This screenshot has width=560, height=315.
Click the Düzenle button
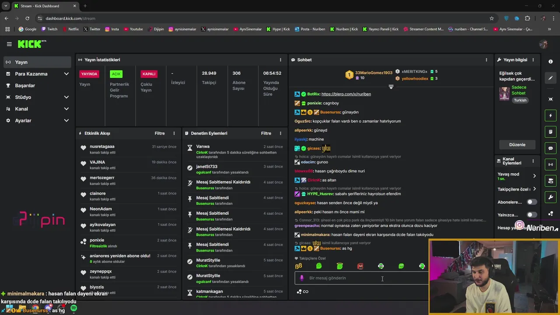(x=517, y=145)
